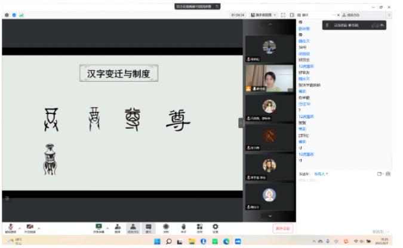Open the invite participants icon
The image size is (403, 248).
[118, 227]
